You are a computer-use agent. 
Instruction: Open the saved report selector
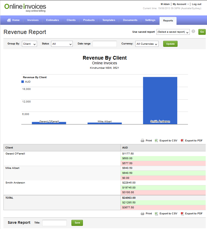(173, 32)
